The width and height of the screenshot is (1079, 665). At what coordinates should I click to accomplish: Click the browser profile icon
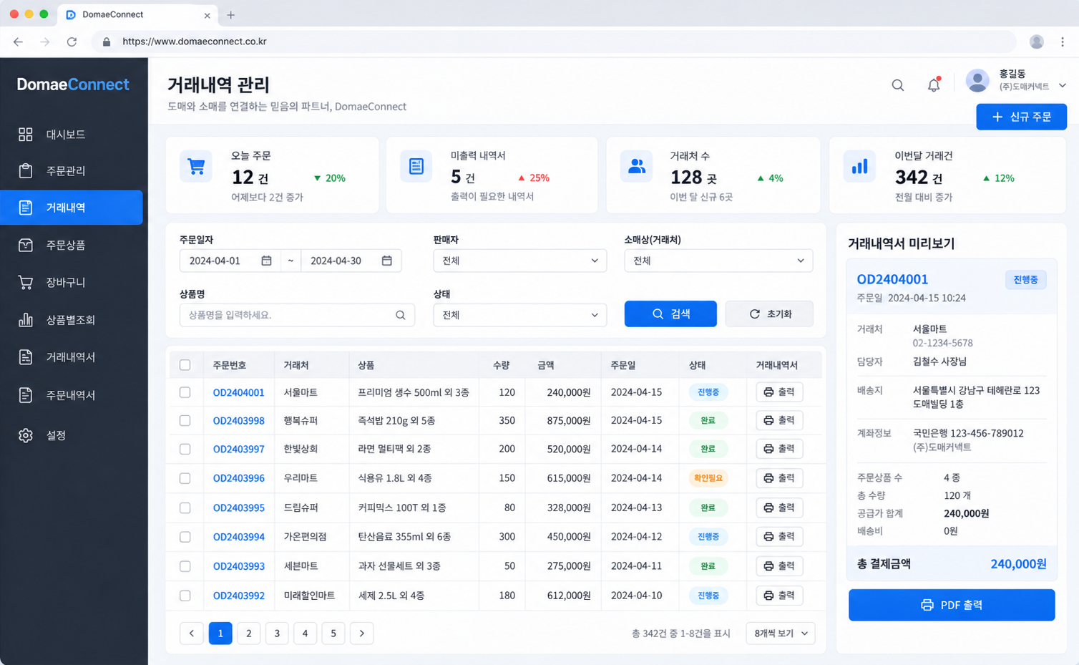(x=1036, y=42)
